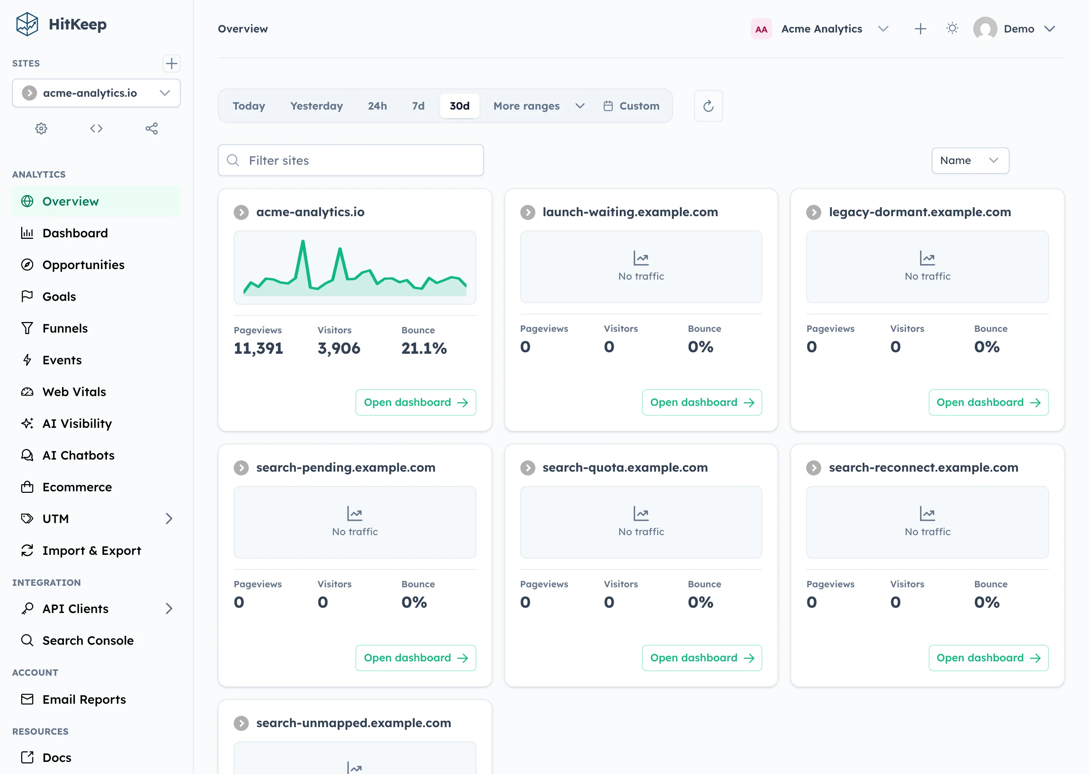
Task: Select the Today range tab
Action: pyautogui.click(x=249, y=106)
